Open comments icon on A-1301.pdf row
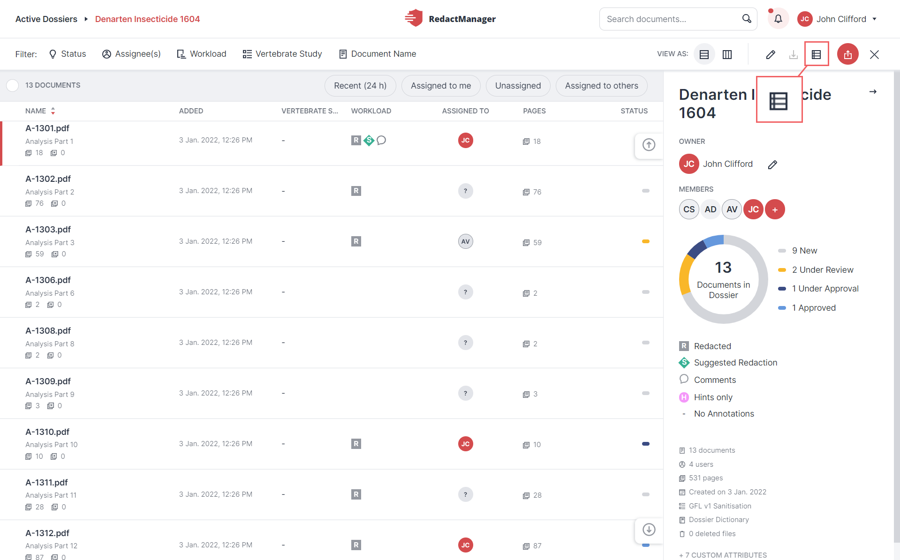The height and width of the screenshot is (560, 900). coord(381,140)
